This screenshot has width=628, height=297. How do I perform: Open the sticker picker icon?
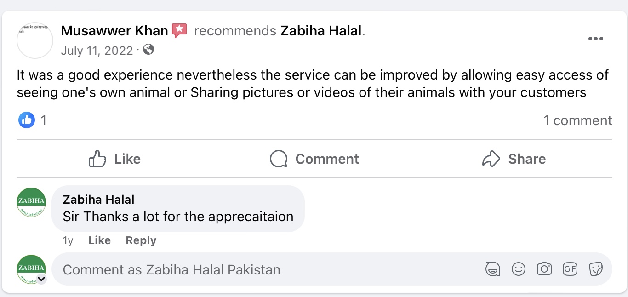tap(596, 269)
